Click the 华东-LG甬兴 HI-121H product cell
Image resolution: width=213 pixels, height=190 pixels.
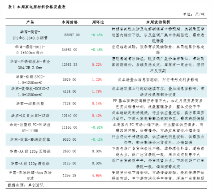pos(30,116)
